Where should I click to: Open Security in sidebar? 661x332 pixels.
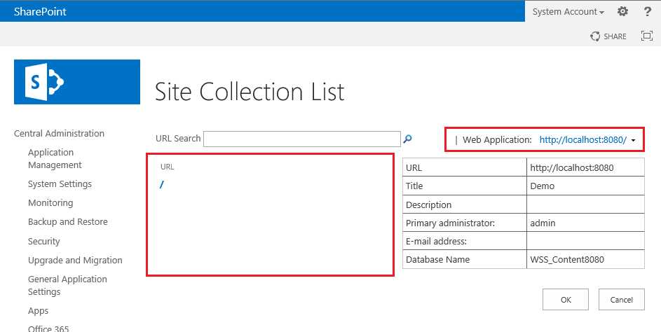[44, 242]
